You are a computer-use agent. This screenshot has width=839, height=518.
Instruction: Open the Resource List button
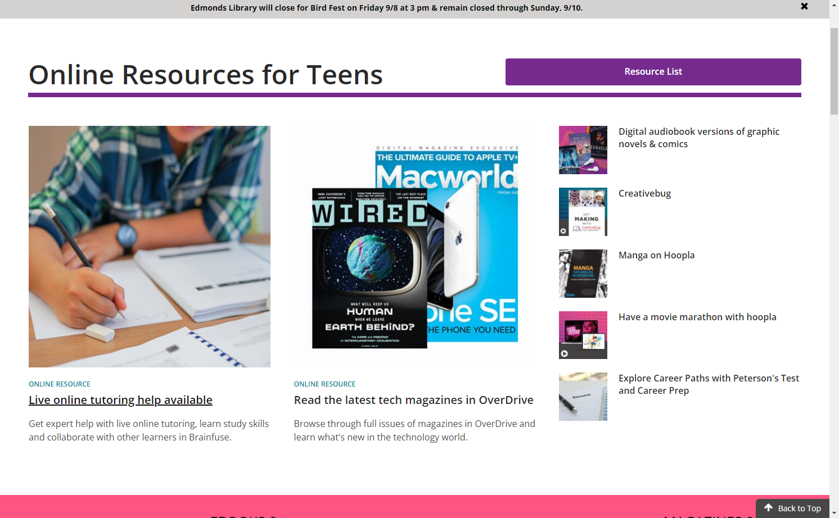point(653,72)
